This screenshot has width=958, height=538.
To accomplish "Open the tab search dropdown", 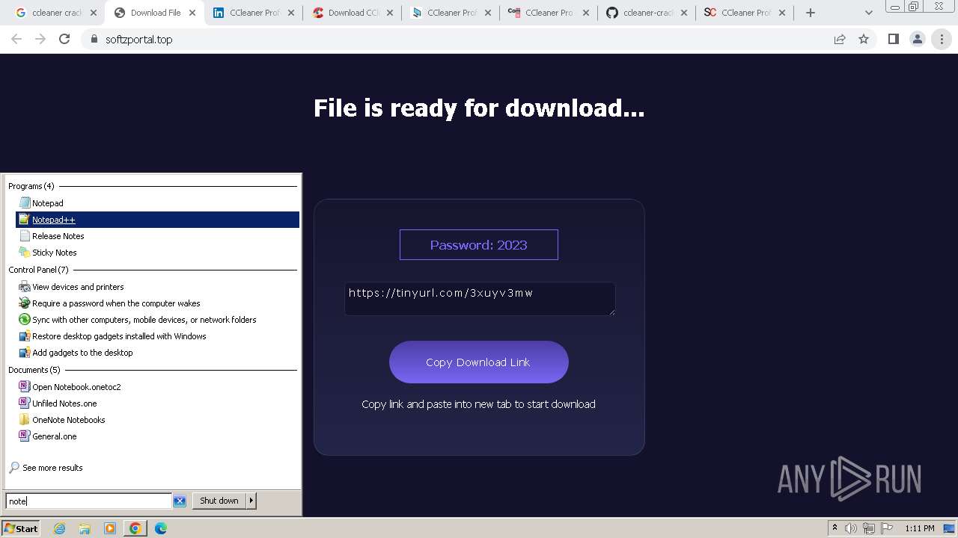I will [868, 13].
